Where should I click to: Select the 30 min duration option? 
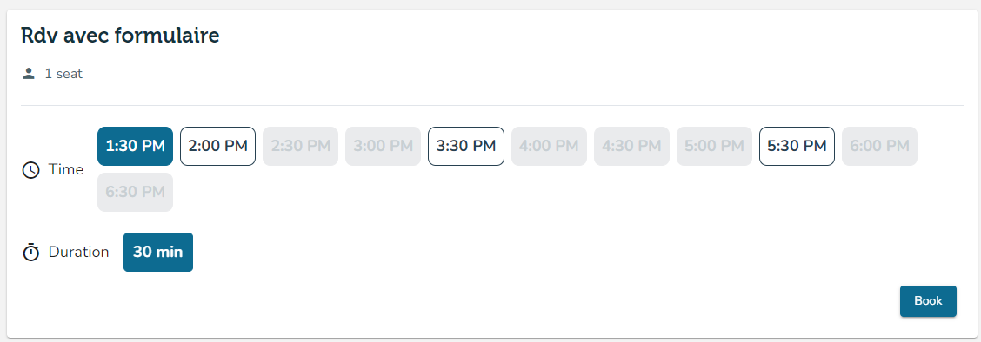coord(158,252)
